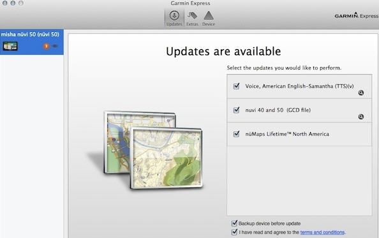Select misha nüvi 50 device in sidebar
379x238 pixels.
click(x=32, y=42)
